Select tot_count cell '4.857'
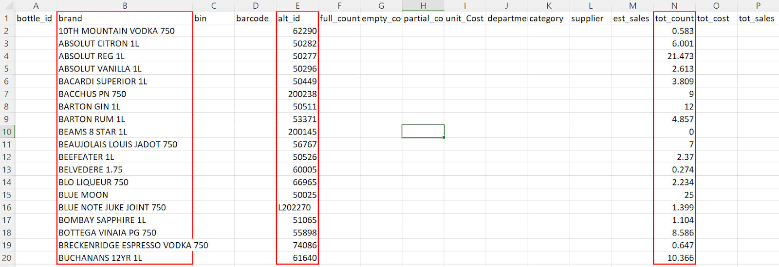The width and height of the screenshot is (779, 267). pyautogui.click(x=674, y=119)
